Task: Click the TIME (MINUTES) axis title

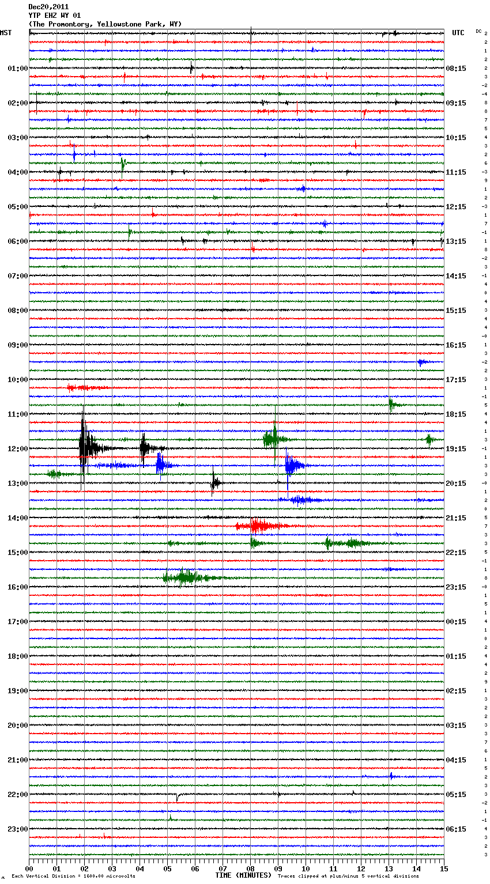Action: 243,875
